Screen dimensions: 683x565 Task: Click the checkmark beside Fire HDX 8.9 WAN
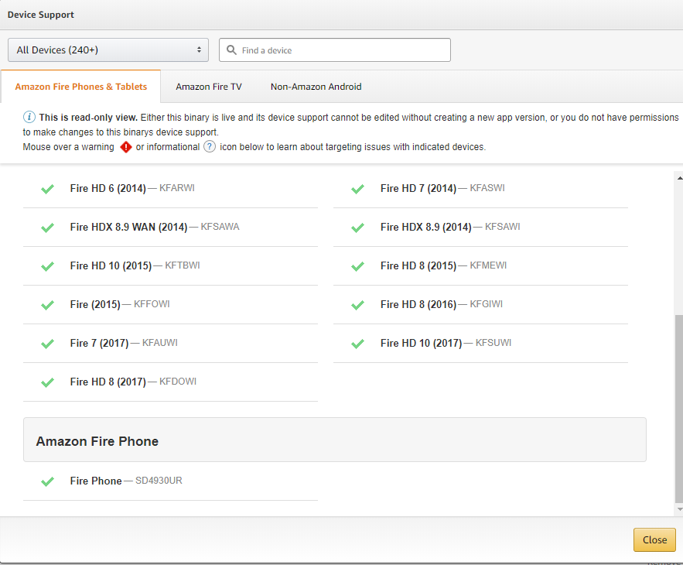(47, 228)
